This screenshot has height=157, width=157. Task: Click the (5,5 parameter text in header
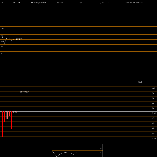[x=81, y=3]
